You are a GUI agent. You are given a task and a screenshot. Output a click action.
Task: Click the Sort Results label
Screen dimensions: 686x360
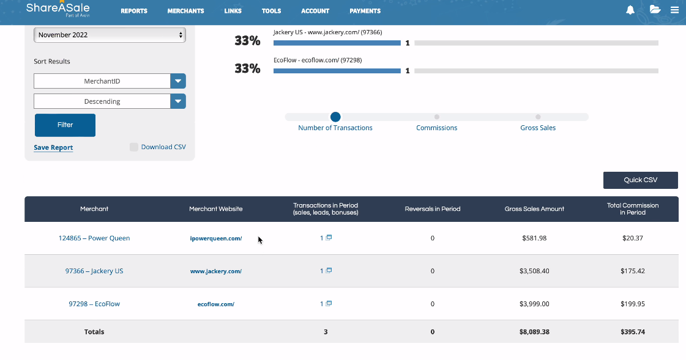(51, 61)
